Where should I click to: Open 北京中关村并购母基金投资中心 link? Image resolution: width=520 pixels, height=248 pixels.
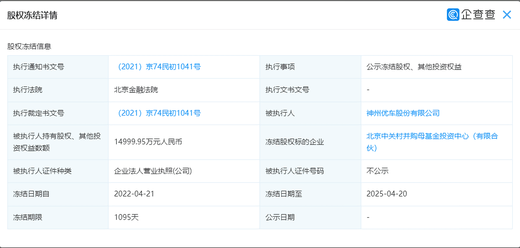click(x=432, y=142)
